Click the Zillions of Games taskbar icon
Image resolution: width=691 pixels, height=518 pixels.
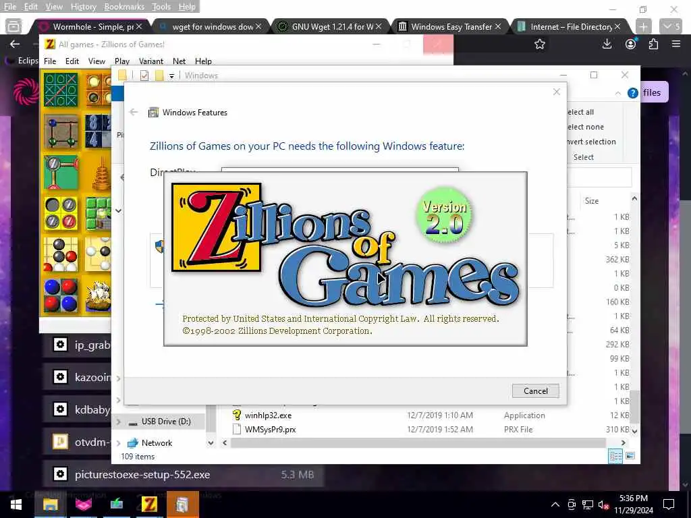point(149,505)
